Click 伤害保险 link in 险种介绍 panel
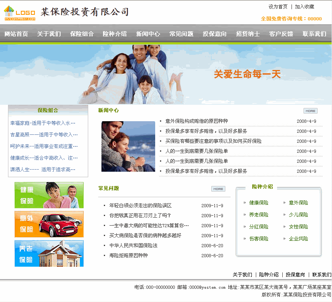 tap(259, 239)
